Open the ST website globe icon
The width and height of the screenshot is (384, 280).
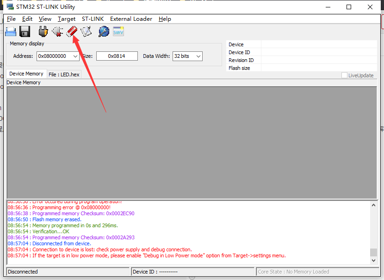point(104,31)
